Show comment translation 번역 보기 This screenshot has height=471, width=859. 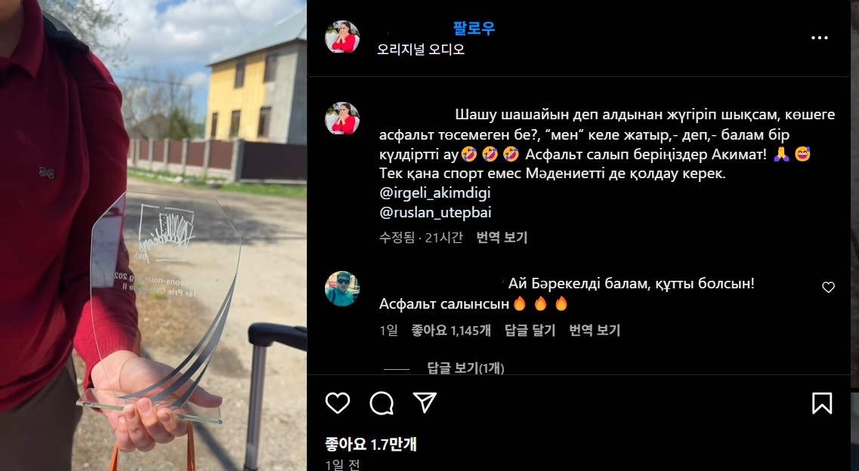[595, 331]
